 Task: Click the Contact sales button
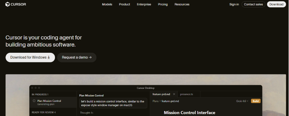[x=253, y=4]
